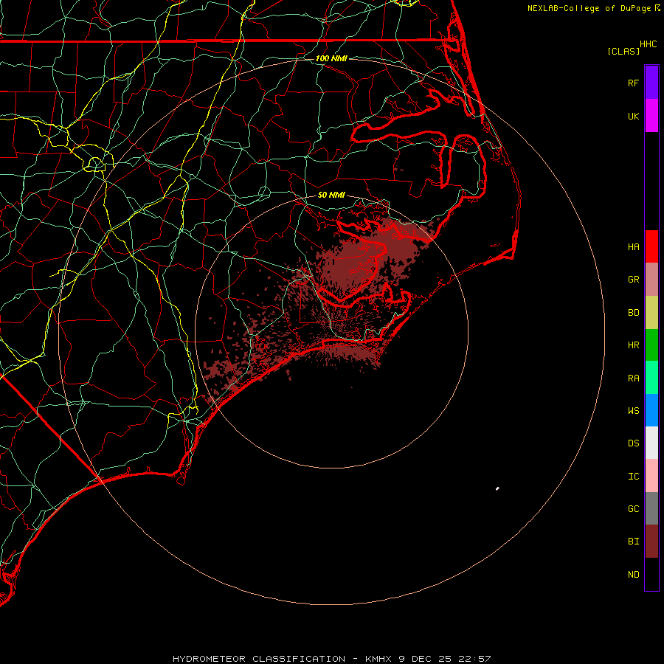Click the GR legend color swatch
The width and height of the screenshot is (664, 664).
tap(651, 280)
